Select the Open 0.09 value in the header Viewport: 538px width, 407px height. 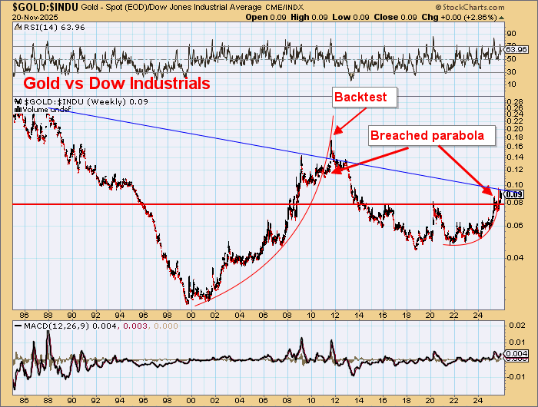266,17
